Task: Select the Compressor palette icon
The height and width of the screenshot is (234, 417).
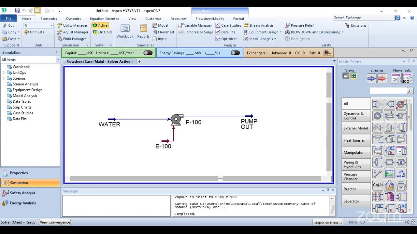Action: 401,139
